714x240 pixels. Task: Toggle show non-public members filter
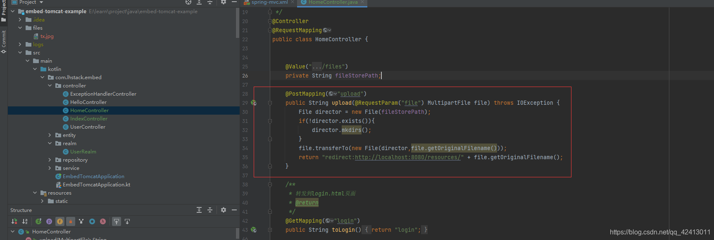[71, 221]
